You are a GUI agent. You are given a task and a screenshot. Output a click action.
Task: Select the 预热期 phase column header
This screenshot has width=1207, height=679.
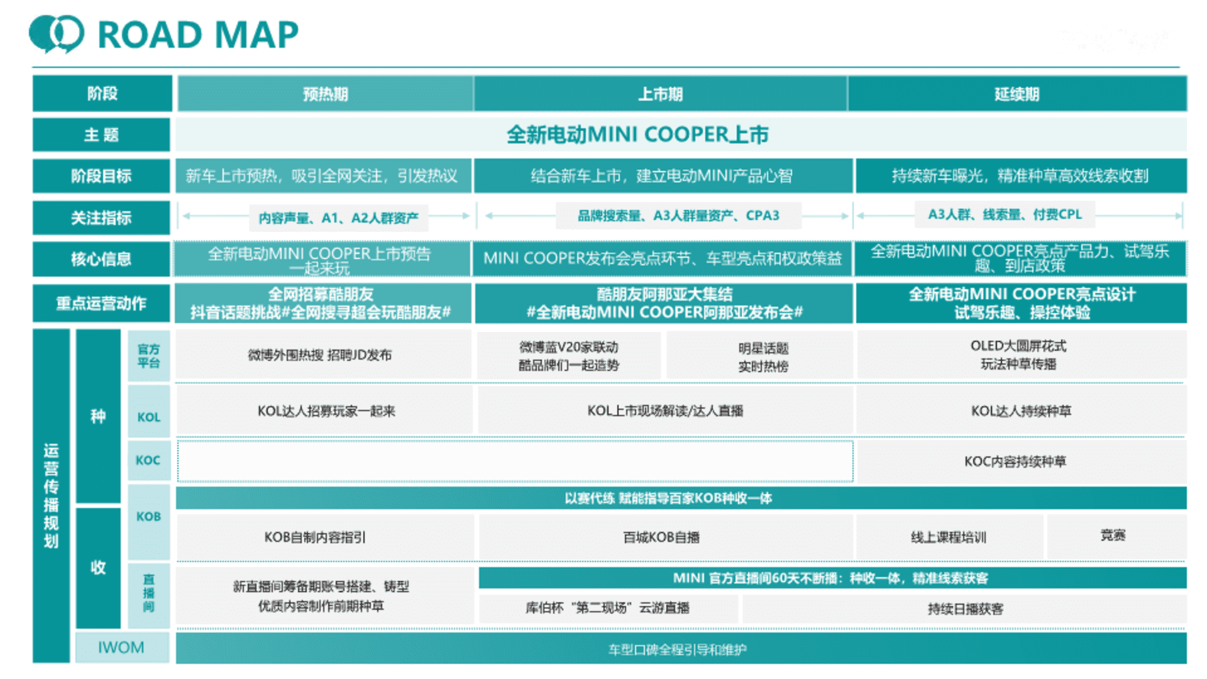point(325,94)
